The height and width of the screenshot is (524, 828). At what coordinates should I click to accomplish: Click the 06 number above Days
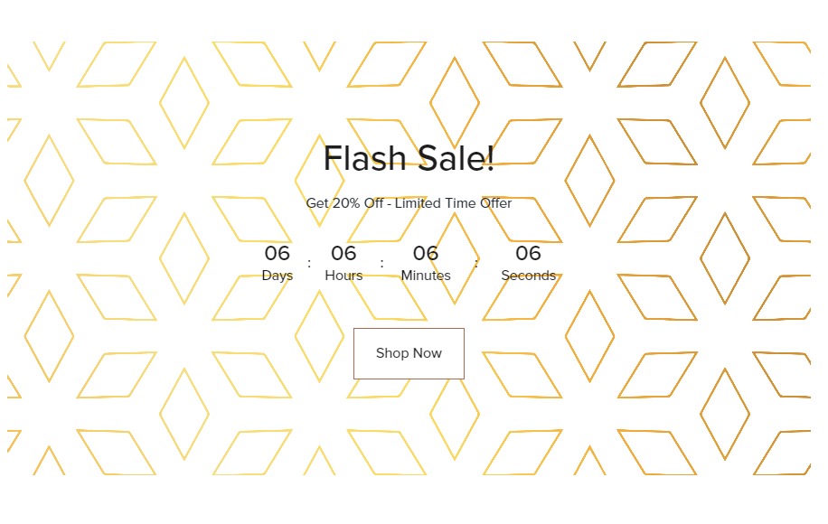point(278,253)
